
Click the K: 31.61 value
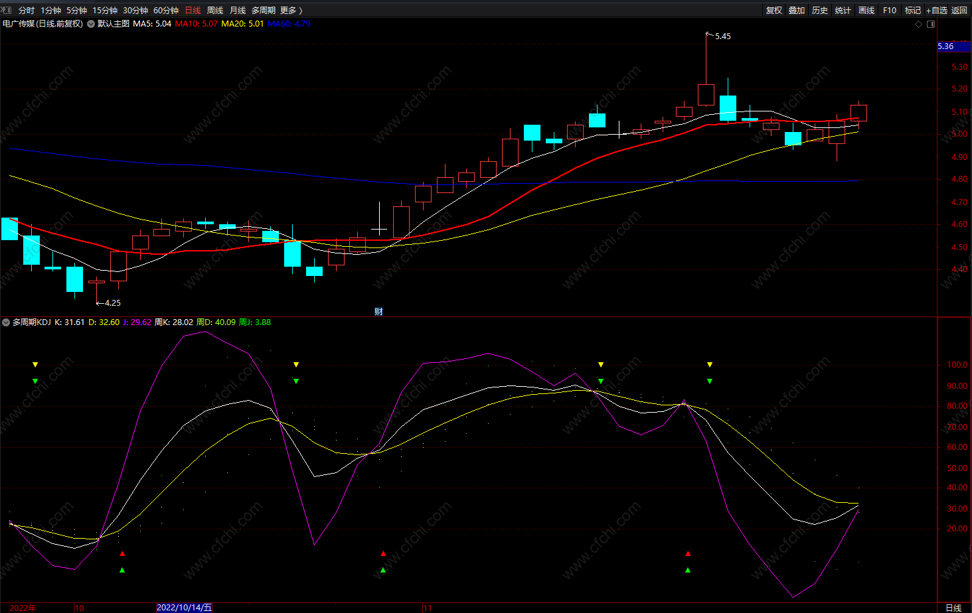click(x=70, y=322)
